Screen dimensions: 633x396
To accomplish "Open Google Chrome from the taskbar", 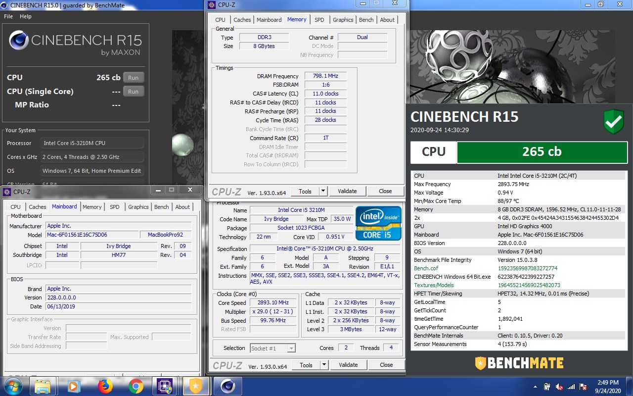I will [136, 386].
